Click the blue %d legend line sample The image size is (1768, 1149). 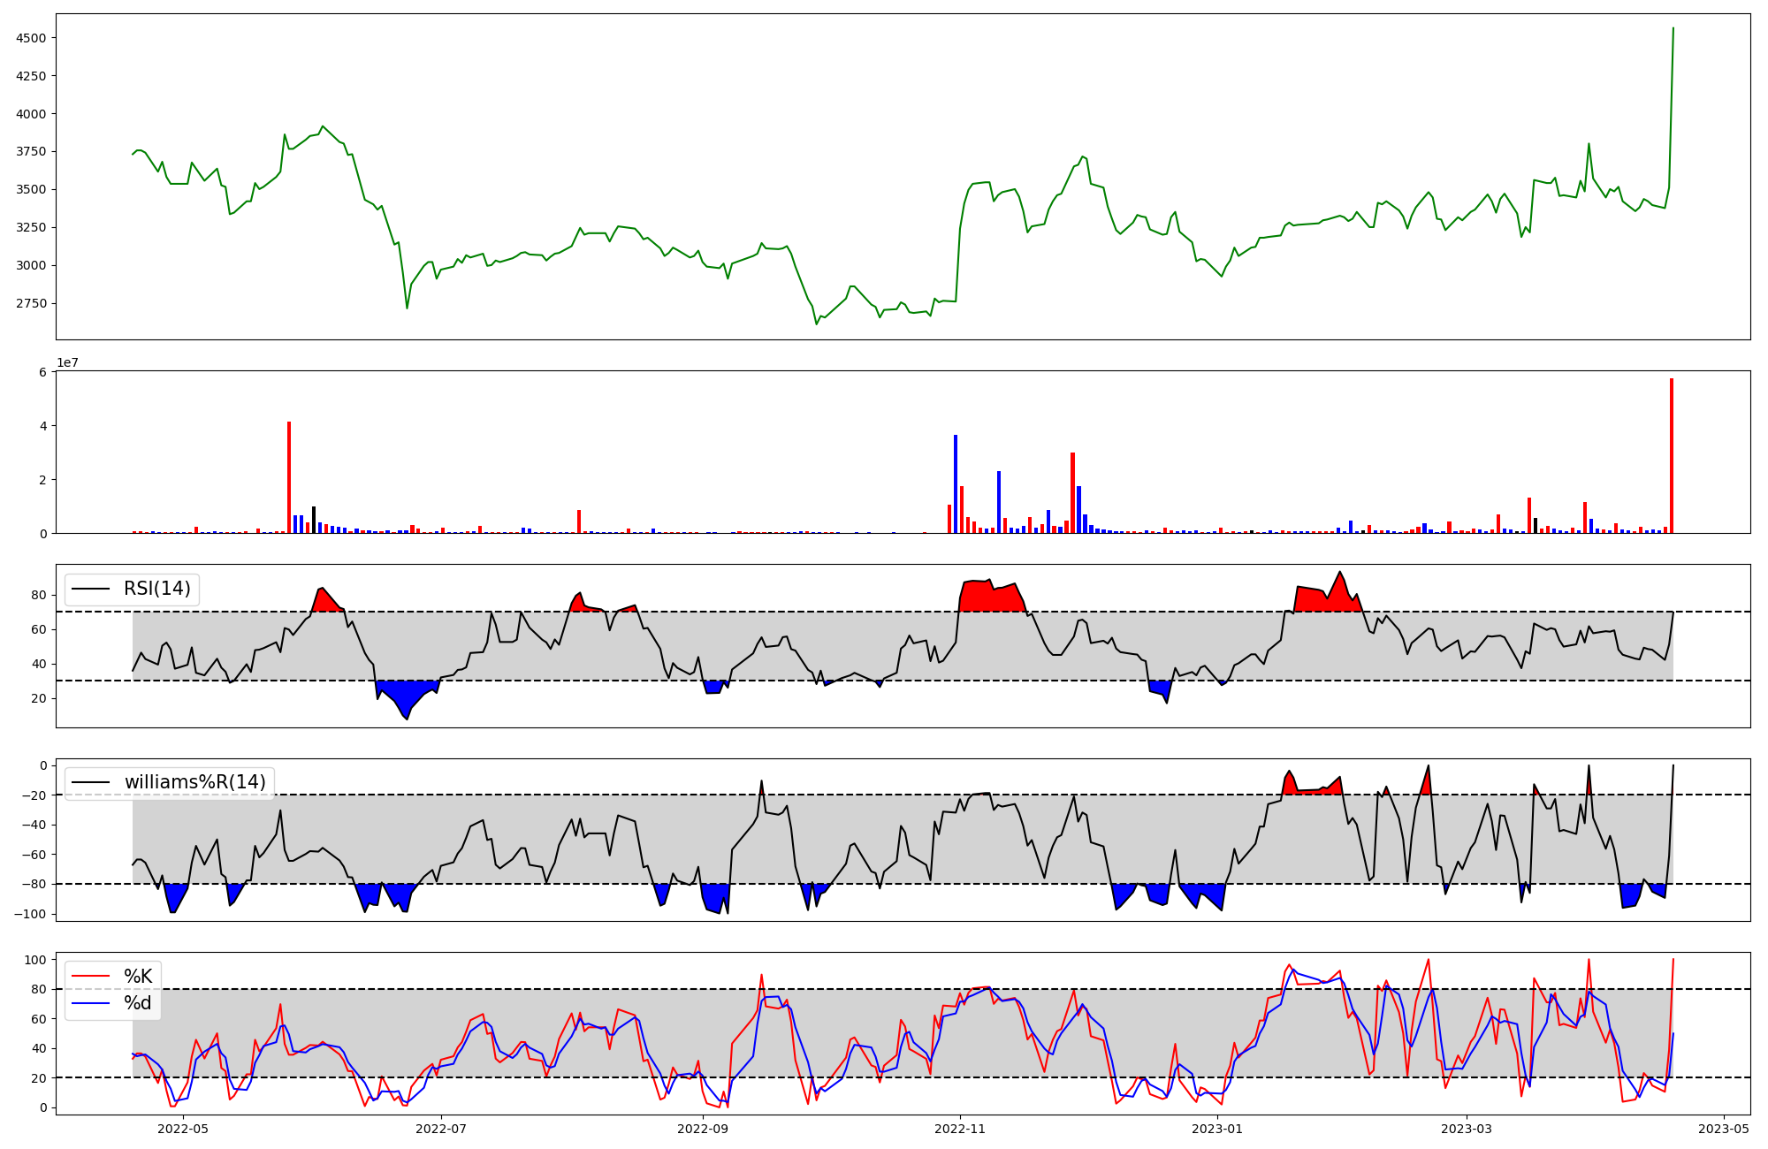(91, 1003)
